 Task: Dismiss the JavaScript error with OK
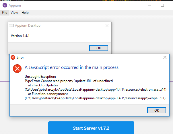coord(157,110)
